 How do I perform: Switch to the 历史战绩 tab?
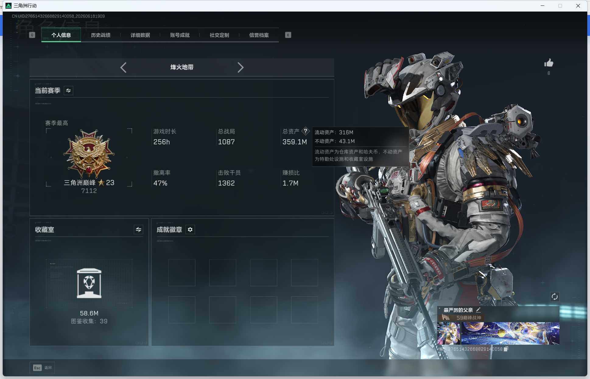pyautogui.click(x=101, y=35)
